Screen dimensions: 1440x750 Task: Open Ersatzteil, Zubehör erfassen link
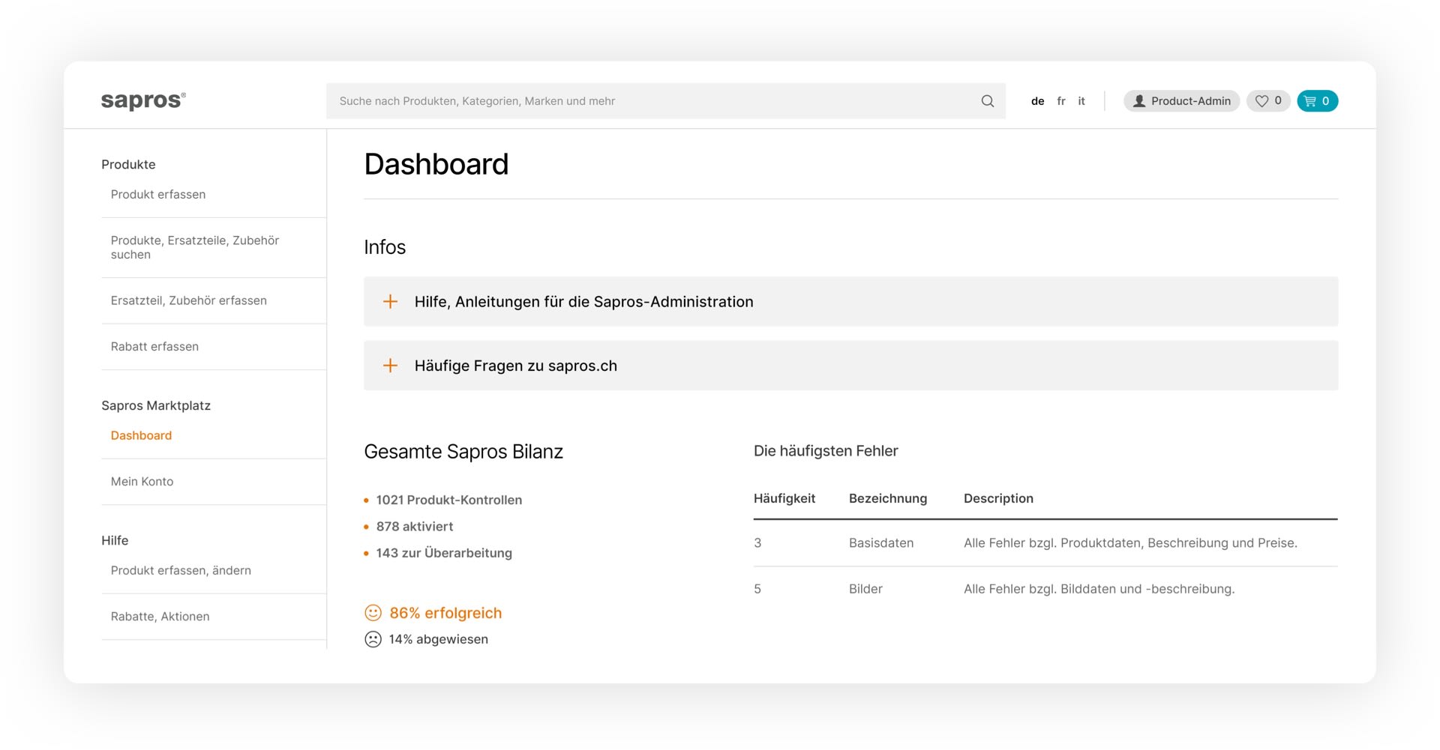tap(188, 300)
